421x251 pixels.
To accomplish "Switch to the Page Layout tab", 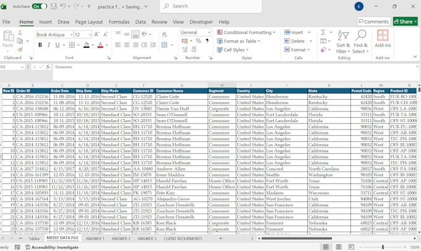I will pos(89,22).
